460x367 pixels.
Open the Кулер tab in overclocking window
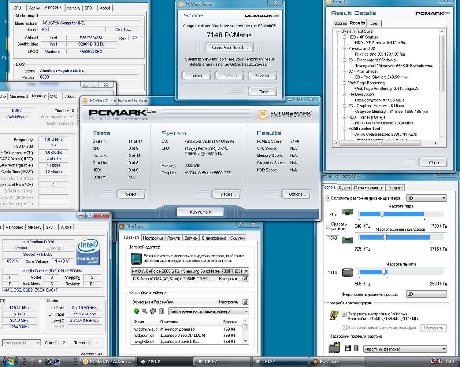[344, 188]
